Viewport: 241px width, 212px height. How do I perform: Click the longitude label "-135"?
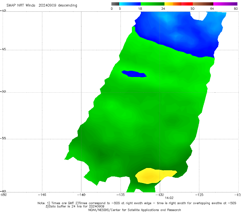120,195
